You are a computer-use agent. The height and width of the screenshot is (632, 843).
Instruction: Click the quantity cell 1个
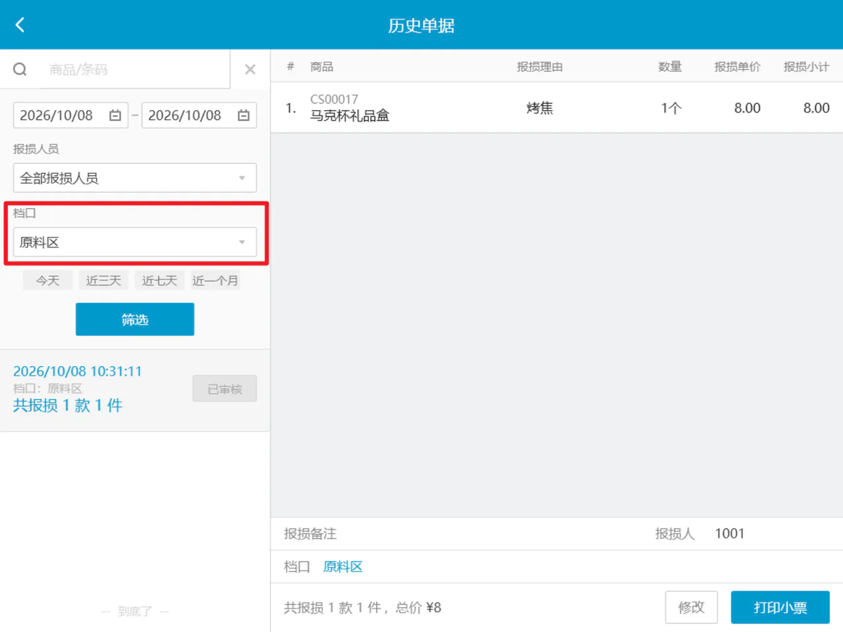671,108
